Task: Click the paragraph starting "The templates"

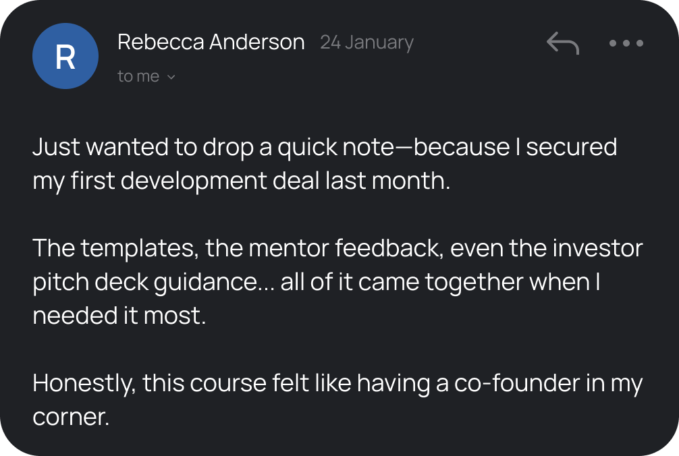Action: click(x=337, y=282)
